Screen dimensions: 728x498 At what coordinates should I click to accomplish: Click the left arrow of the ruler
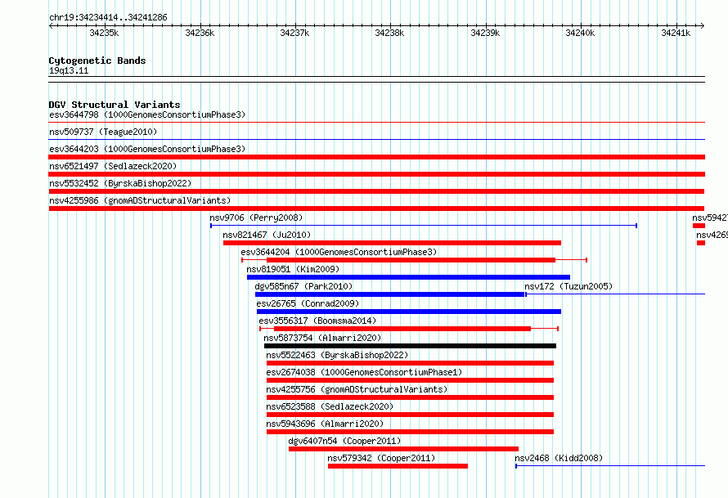pyautogui.click(x=52, y=25)
